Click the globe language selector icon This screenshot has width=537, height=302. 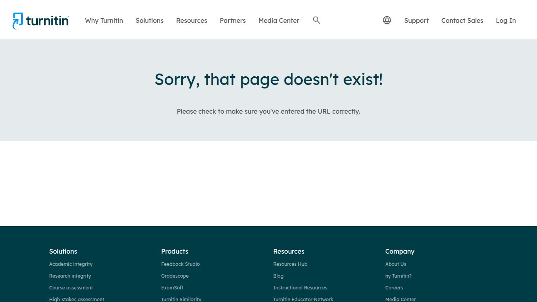point(387,20)
